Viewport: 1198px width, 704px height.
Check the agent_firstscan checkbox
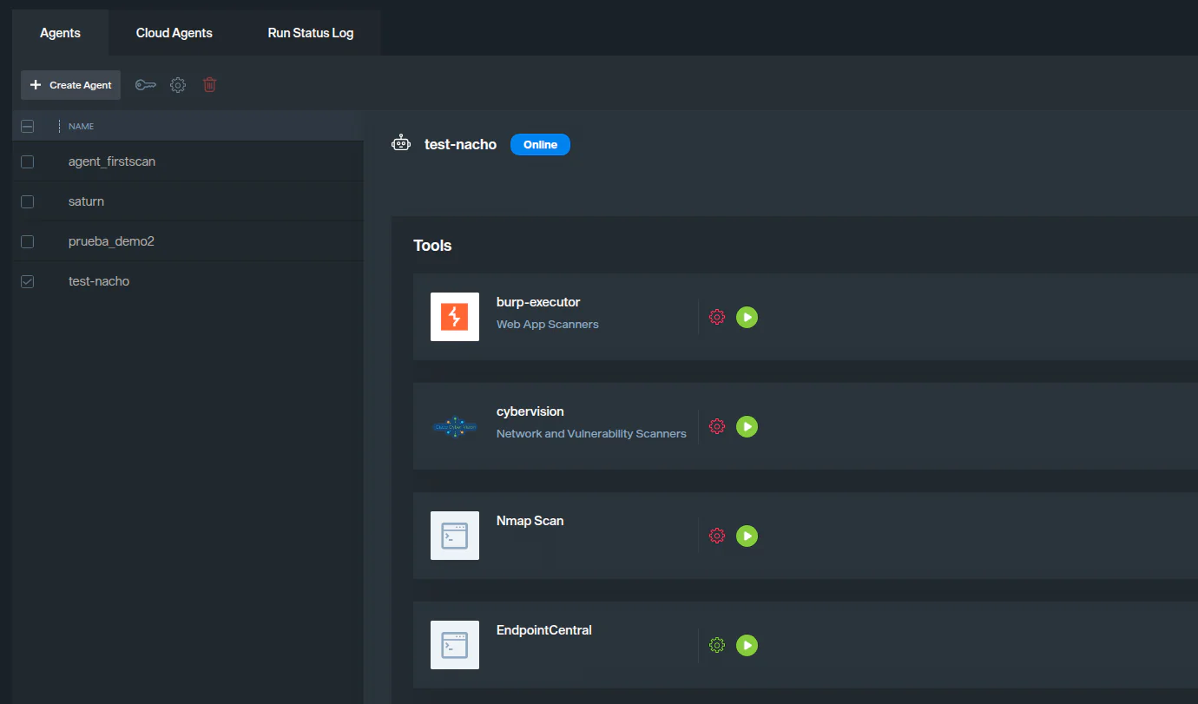28,162
